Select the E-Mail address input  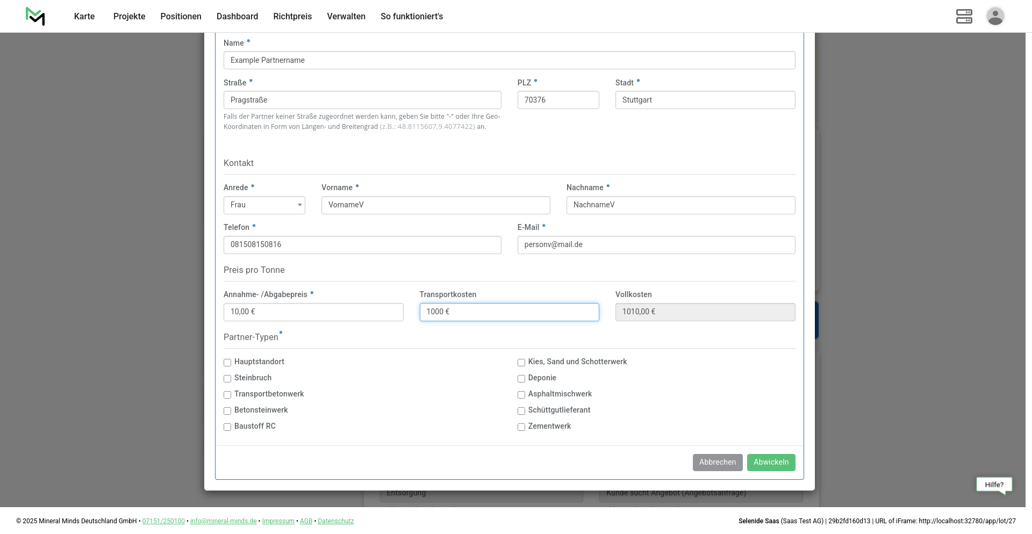tap(656, 245)
